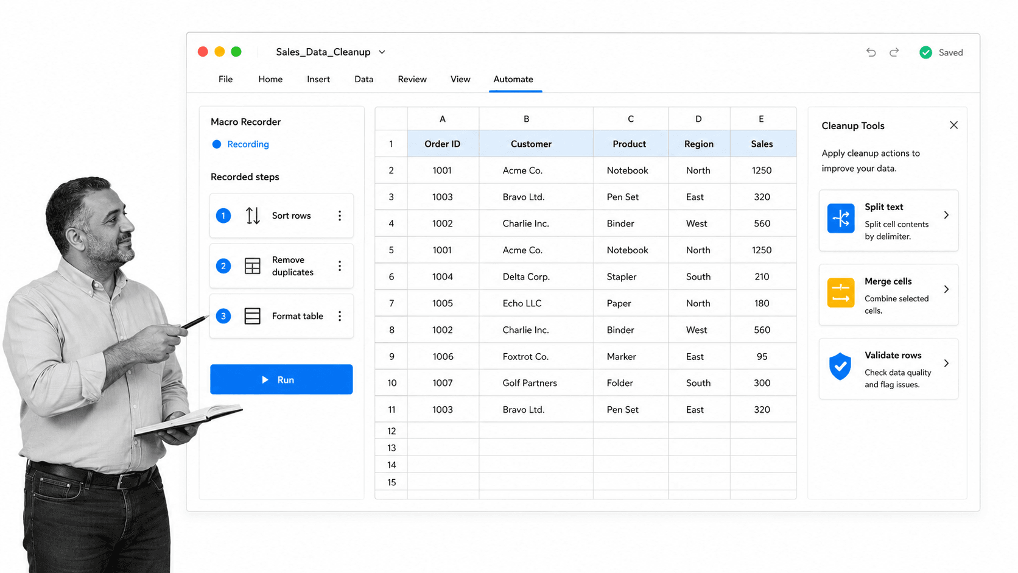Click the blue Split text icon

pos(841,218)
